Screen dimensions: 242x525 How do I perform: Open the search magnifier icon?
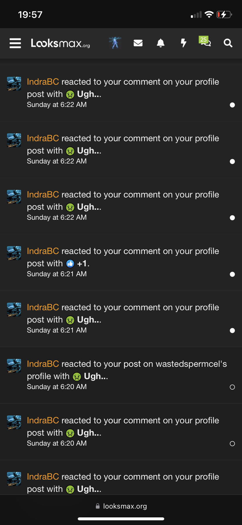[x=228, y=43]
